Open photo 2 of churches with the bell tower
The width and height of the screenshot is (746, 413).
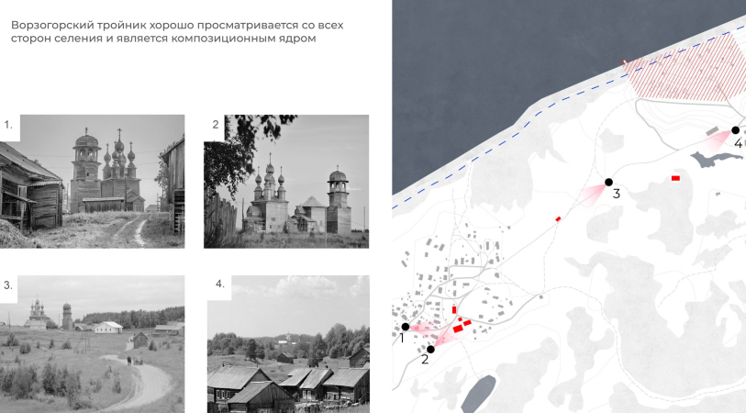[x=286, y=181]
